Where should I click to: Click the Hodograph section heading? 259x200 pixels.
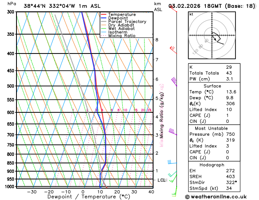pos(212,165)
